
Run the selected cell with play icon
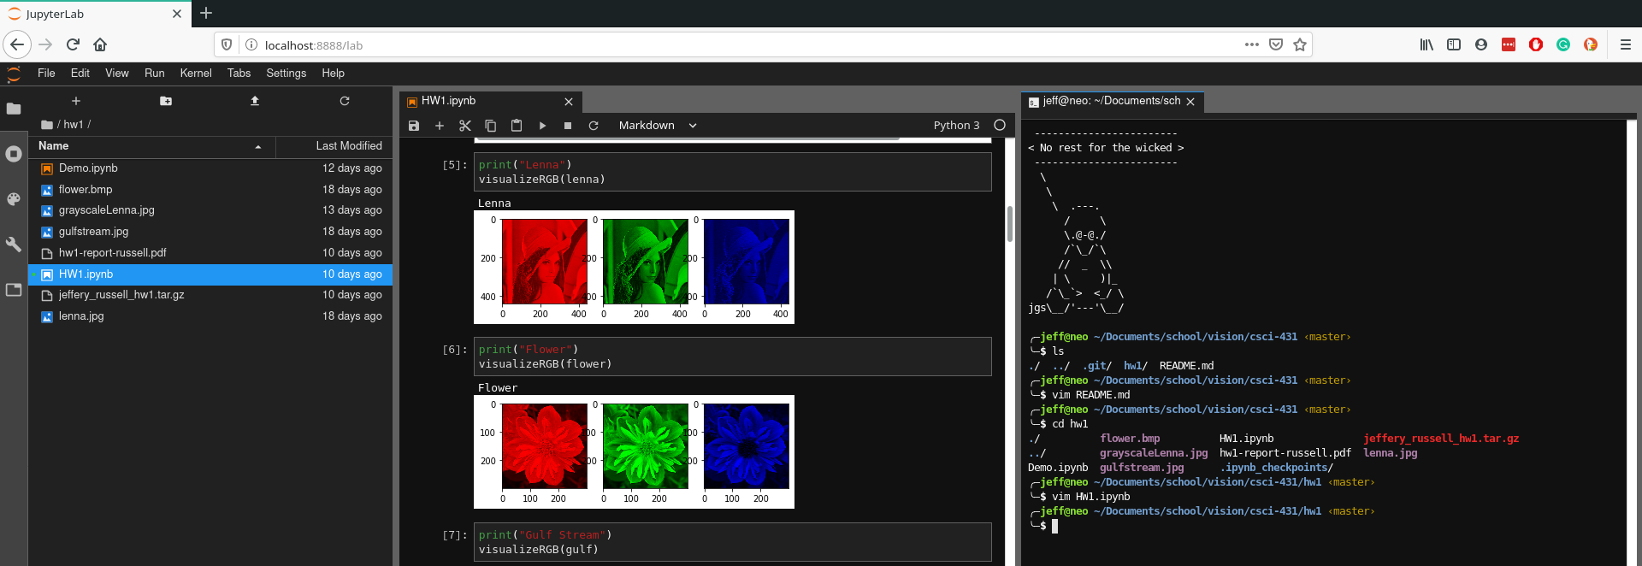pos(542,126)
